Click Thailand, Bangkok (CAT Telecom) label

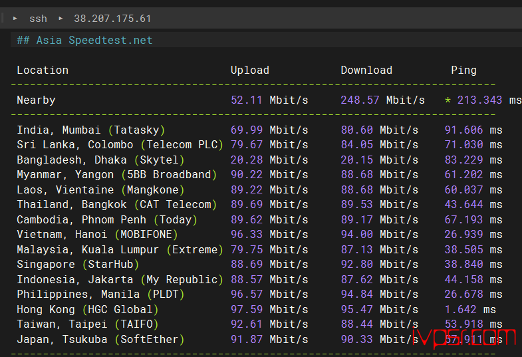click(117, 205)
